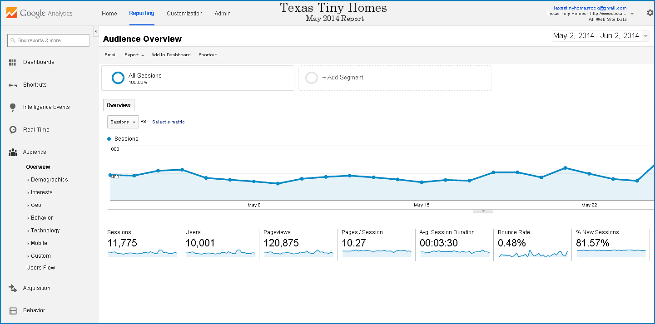Open Intelligence Events in the sidebar
Image resolution: width=655 pixels, height=324 pixels.
(x=12, y=107)
